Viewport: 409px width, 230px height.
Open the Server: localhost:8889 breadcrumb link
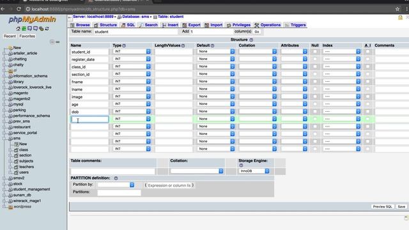93,17
